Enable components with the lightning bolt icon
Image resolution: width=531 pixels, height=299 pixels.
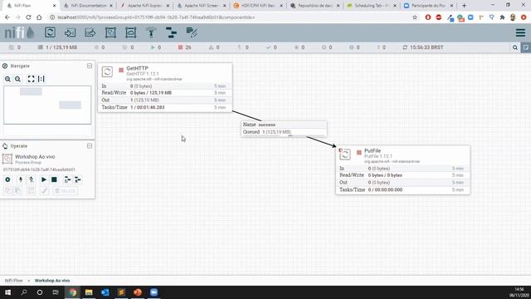[21, 179]
